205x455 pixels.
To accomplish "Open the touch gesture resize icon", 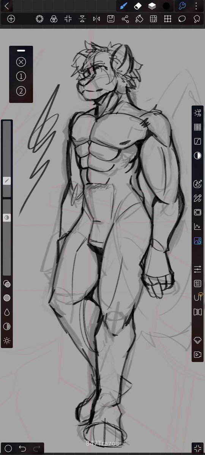I will tap(197, 184).
